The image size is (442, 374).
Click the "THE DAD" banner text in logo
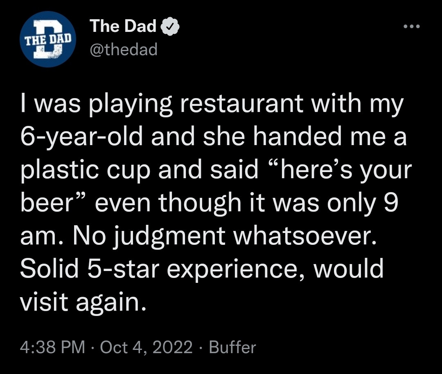pos(48,40)
